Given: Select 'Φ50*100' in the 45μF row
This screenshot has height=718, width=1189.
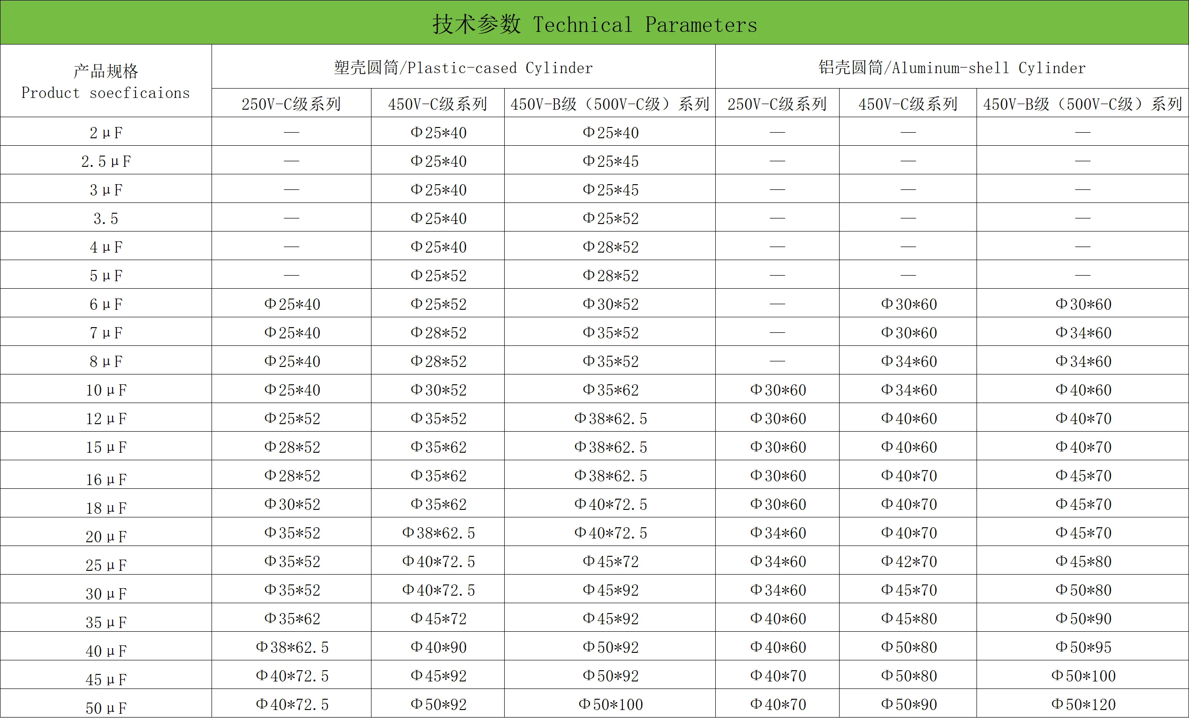Looking at the screenshot, I should point(1083,675).
